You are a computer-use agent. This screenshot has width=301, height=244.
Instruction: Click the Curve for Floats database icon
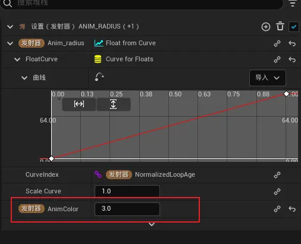pyautogui.click(x=98, y=60)
